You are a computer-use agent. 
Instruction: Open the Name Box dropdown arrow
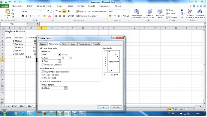tap(24, 24)
